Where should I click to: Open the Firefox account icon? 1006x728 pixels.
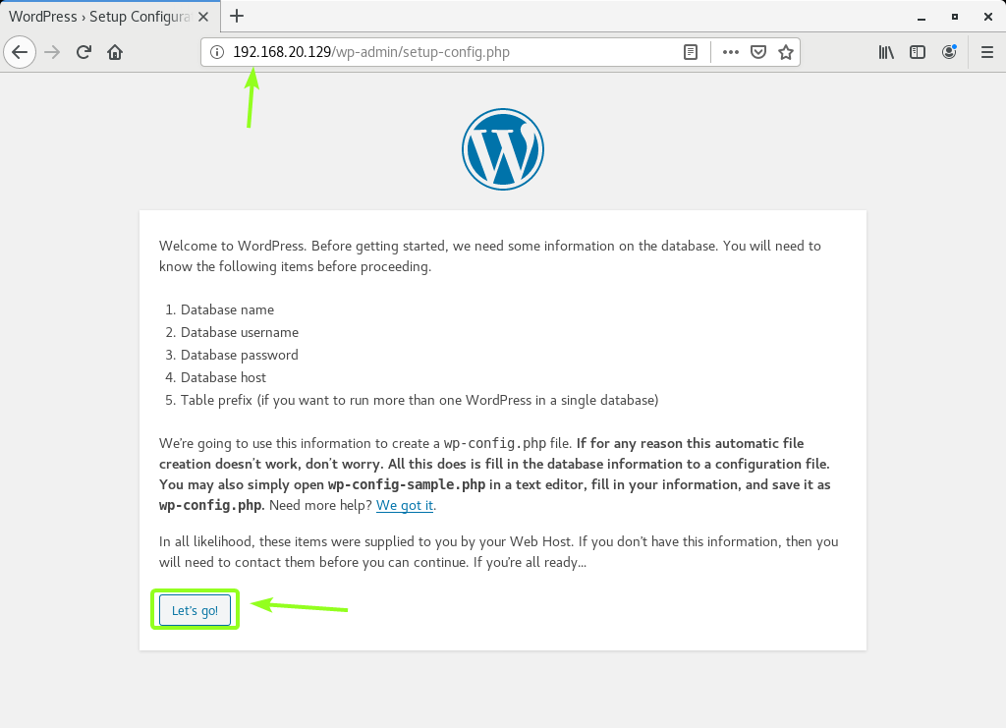point(949,52)
